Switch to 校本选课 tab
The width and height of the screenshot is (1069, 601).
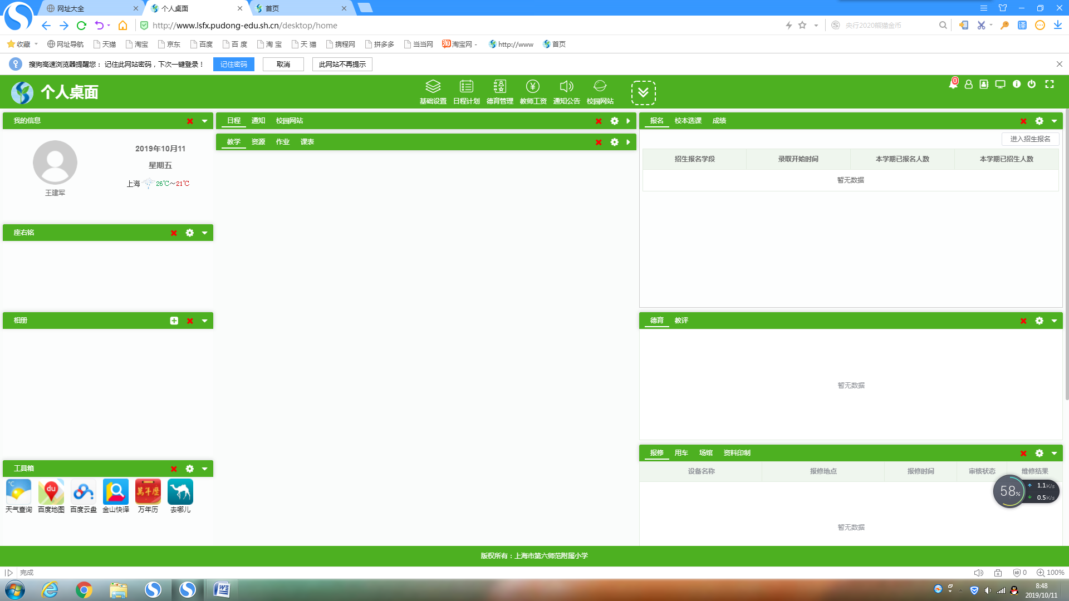pos(688,121)
